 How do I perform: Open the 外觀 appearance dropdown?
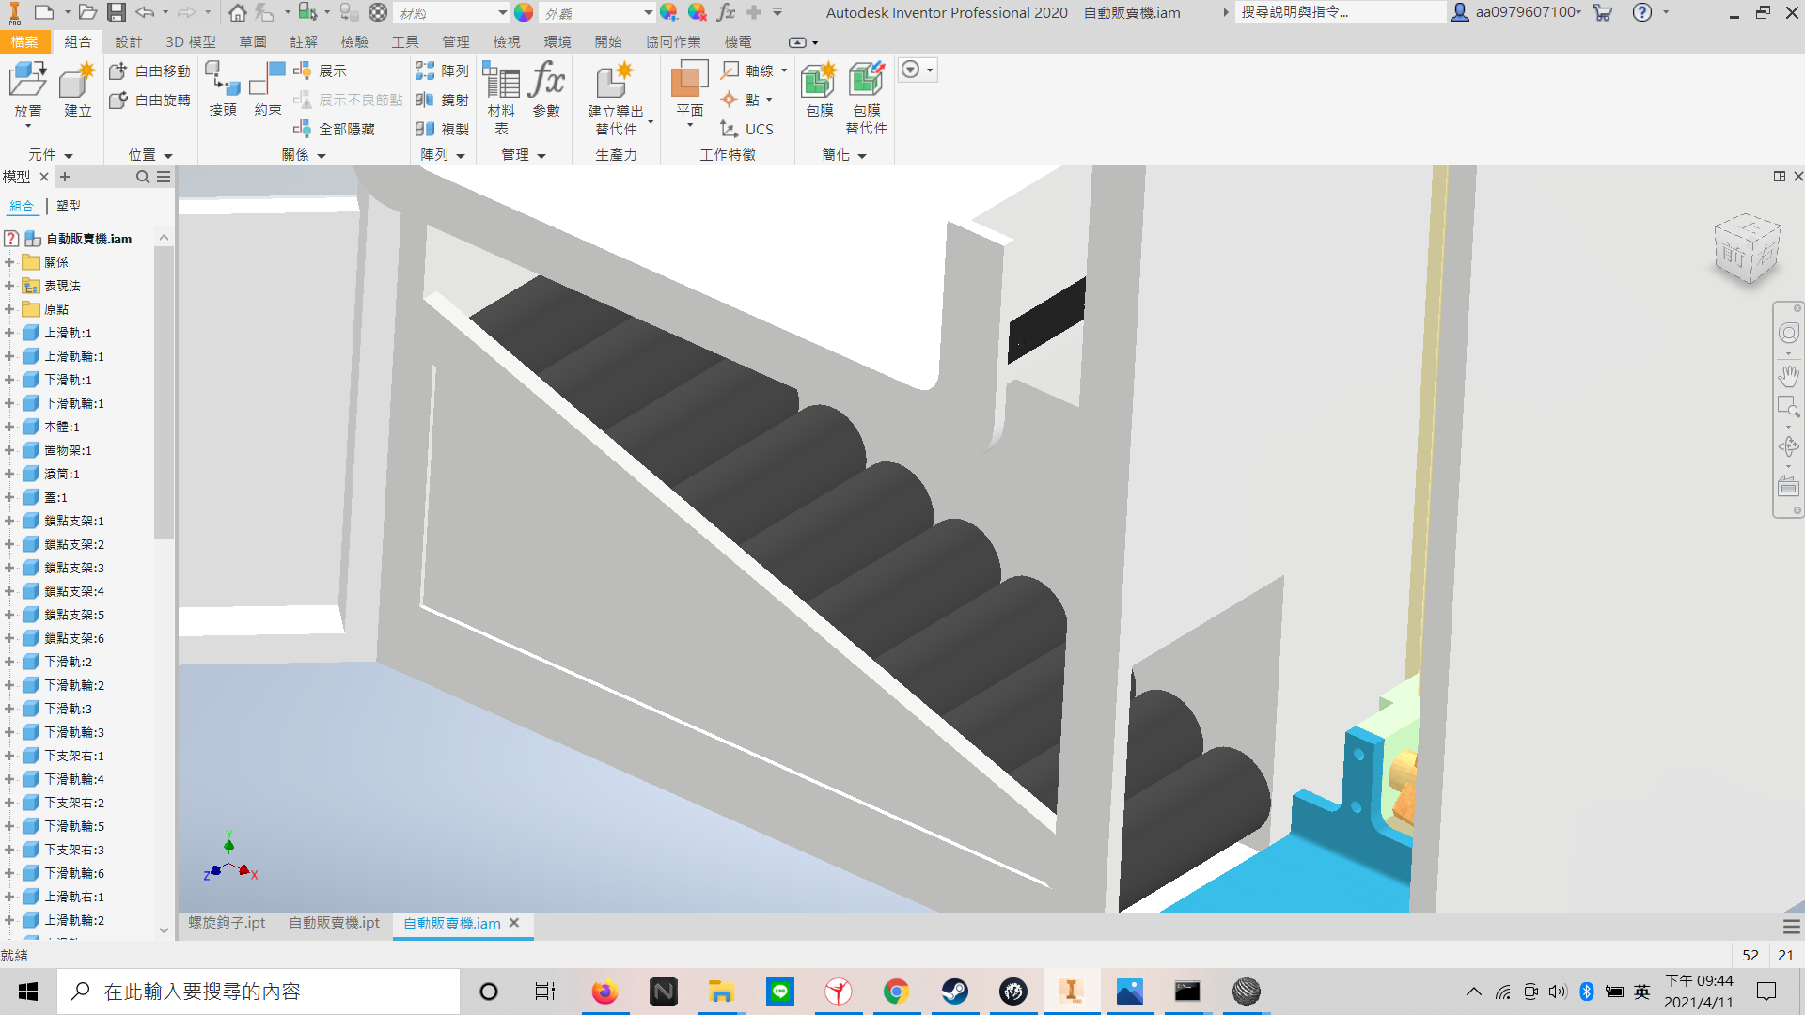(x=598, y=13)
